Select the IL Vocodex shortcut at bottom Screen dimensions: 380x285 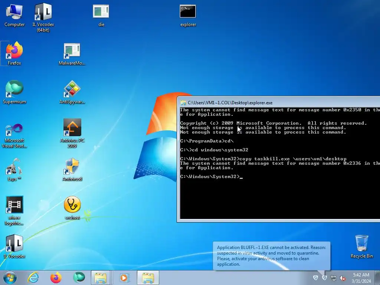[14, 246]
